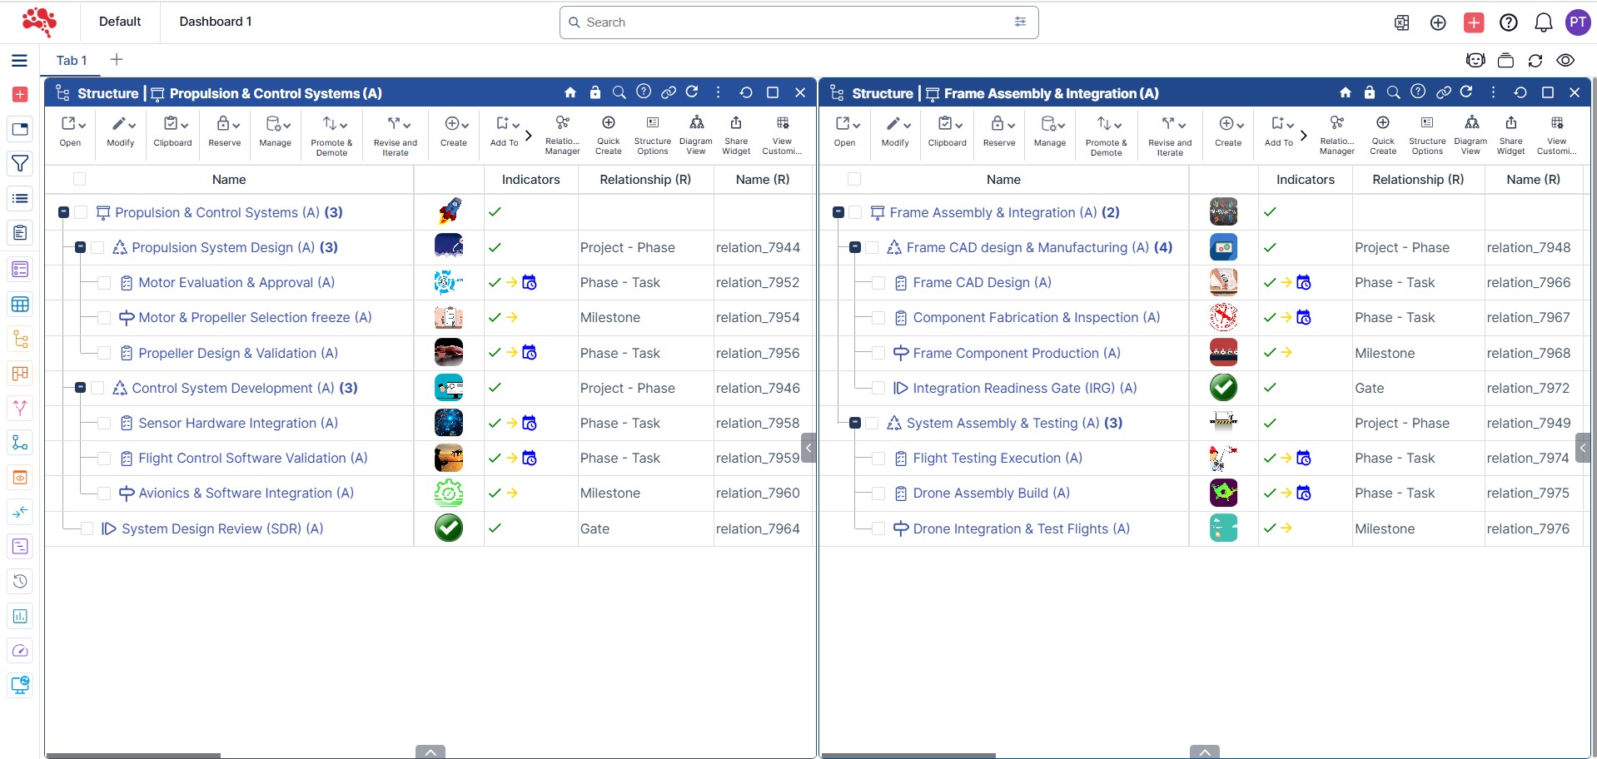
Task: Open Structure Options in Propulsion panel
Action: click(652, 133)
